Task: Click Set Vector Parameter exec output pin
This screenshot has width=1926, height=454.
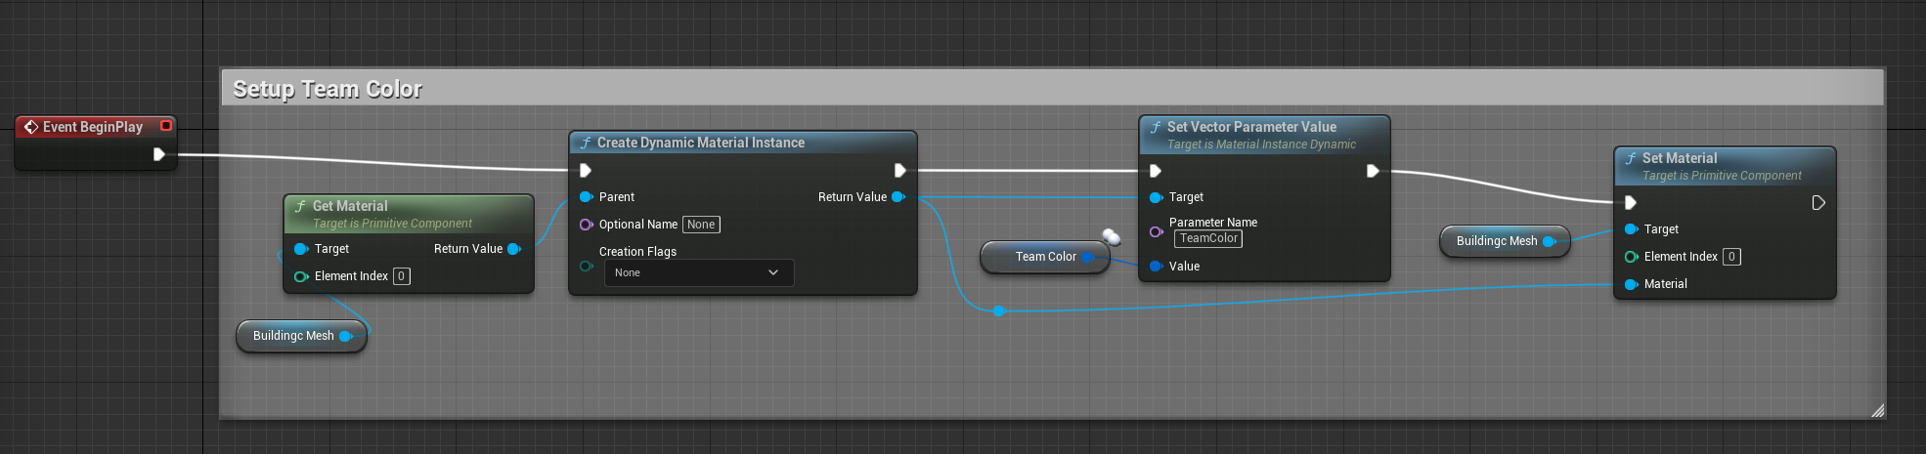Action: [x=1373, y=171]
